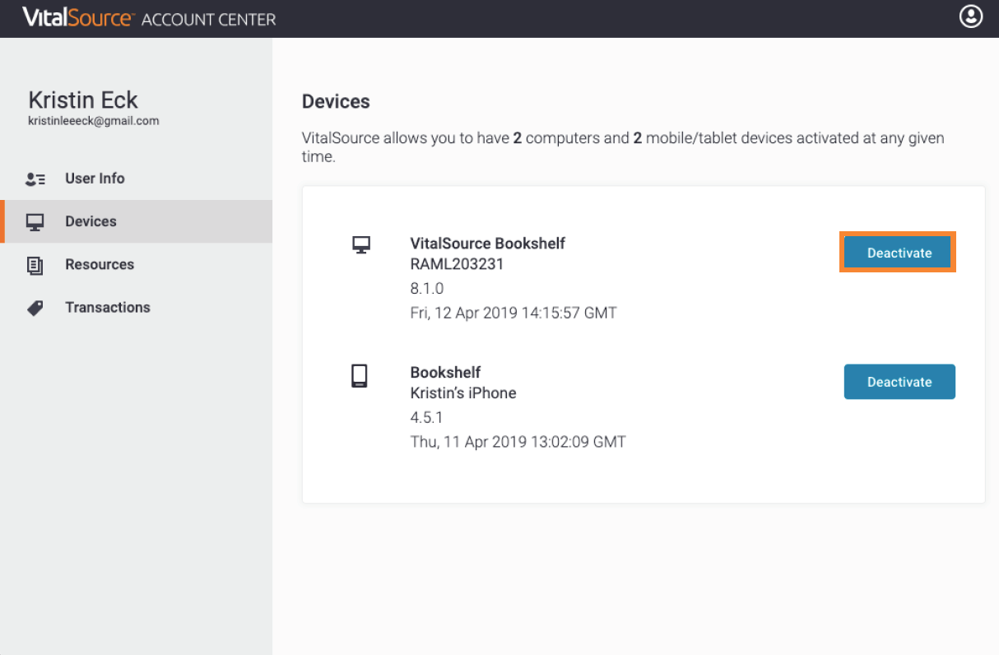Click the Transactions tag icon in sidebar
Viewport: 999px width, 655px height.
(35, 309)
